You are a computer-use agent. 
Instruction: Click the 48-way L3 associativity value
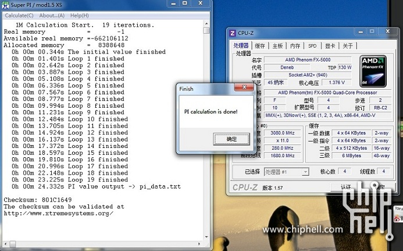[381, 155]
